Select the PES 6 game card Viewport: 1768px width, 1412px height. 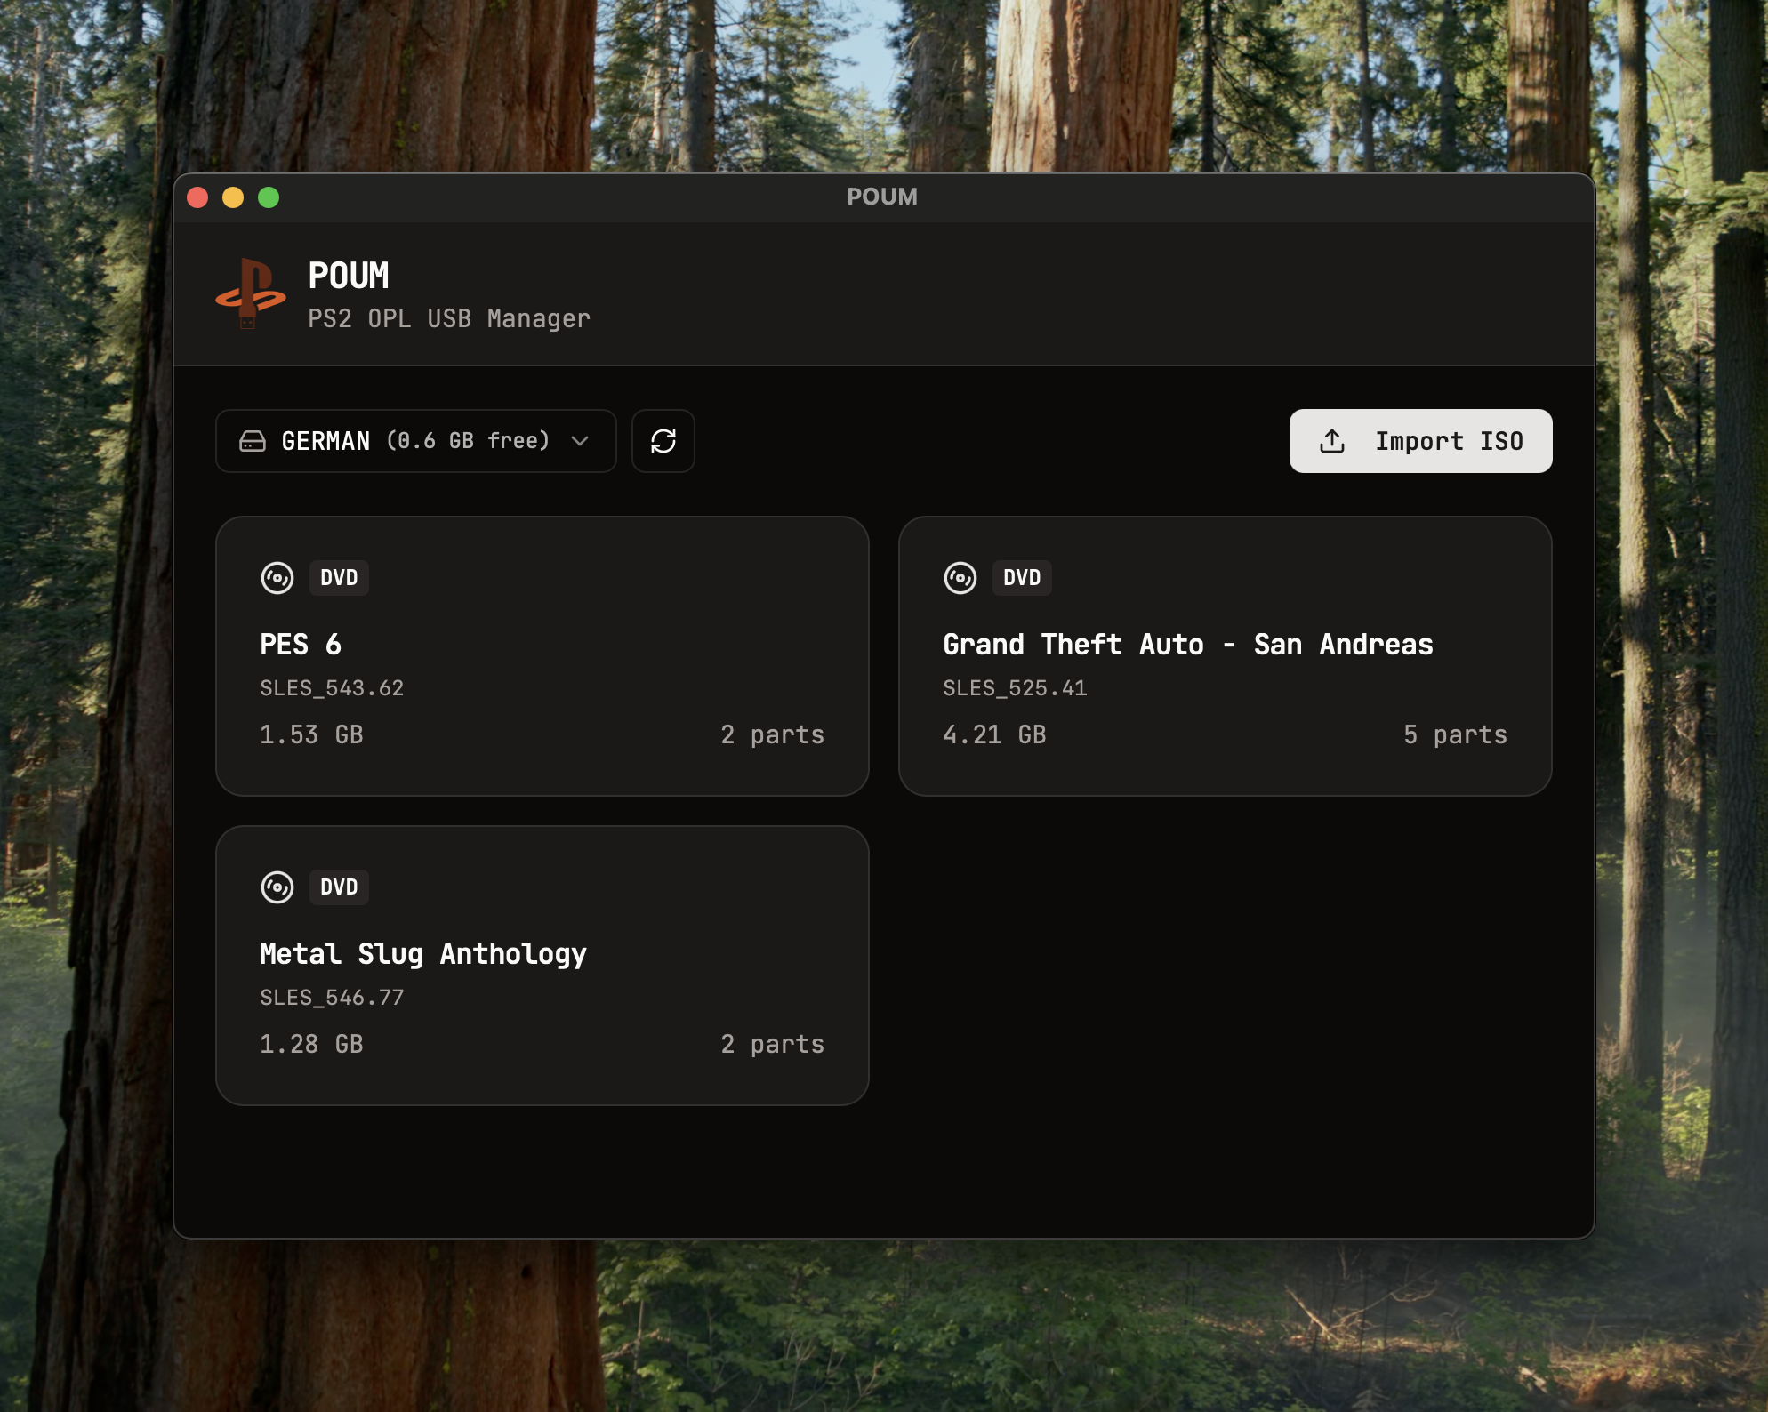[x=542, y=656]
